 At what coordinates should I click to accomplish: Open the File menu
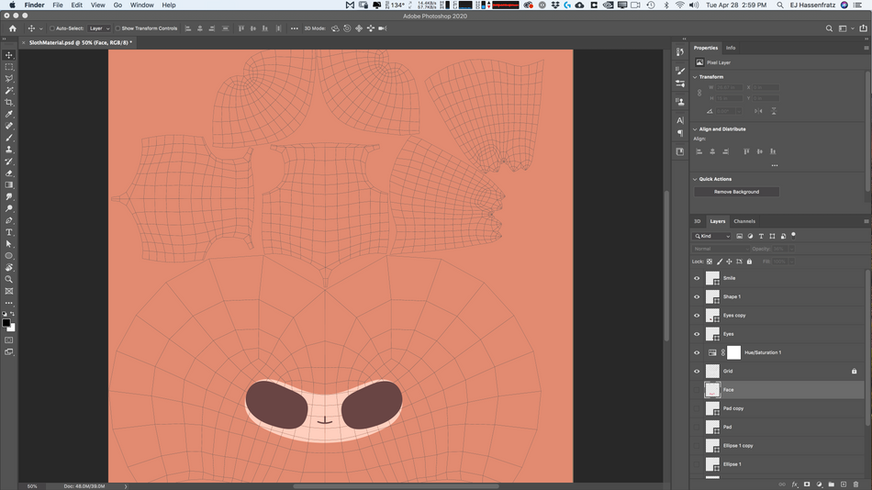pyautogui.click(x=58, y=5)
